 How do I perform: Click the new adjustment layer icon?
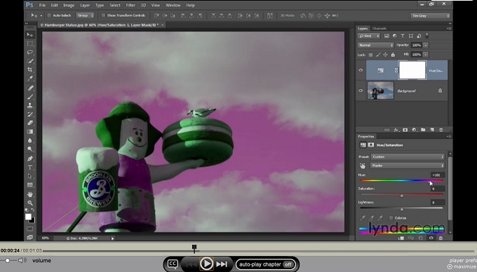click(414, 130)
